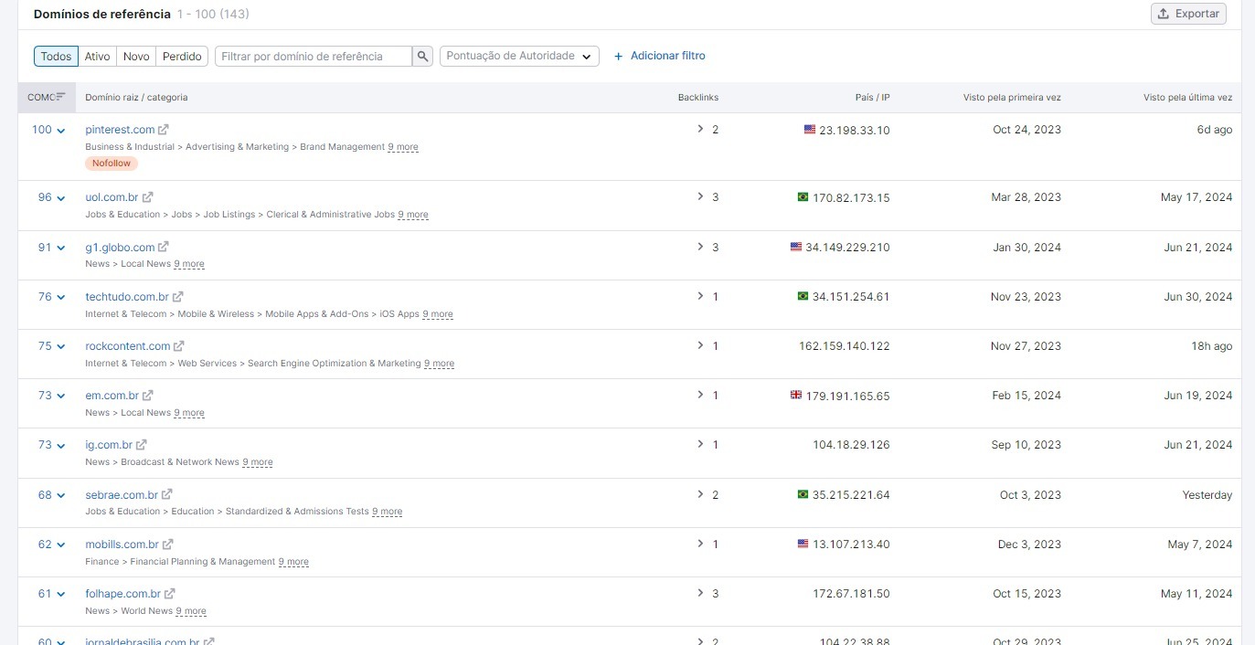Open em.com.br external link icon

(x=148, y=396)
